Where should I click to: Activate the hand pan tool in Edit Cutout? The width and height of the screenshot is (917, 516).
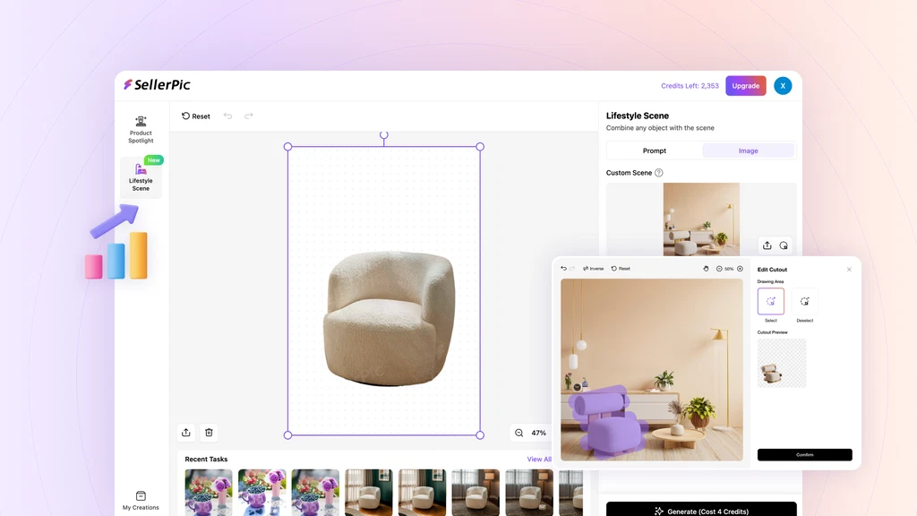pos(707,268)
